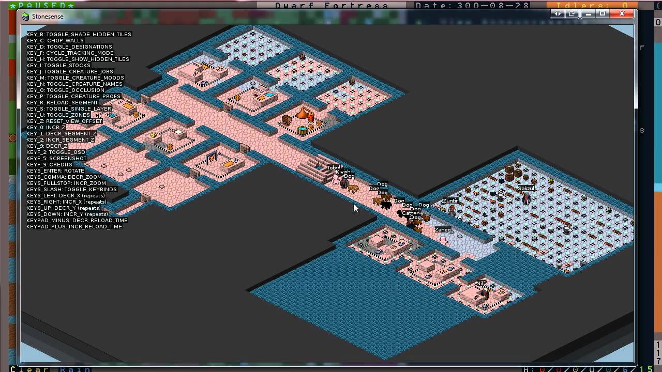The image size is (662, 372).
Task: Click KEY_F: CYCLE_TRACKING_MODE line
Action: (70, 53)
